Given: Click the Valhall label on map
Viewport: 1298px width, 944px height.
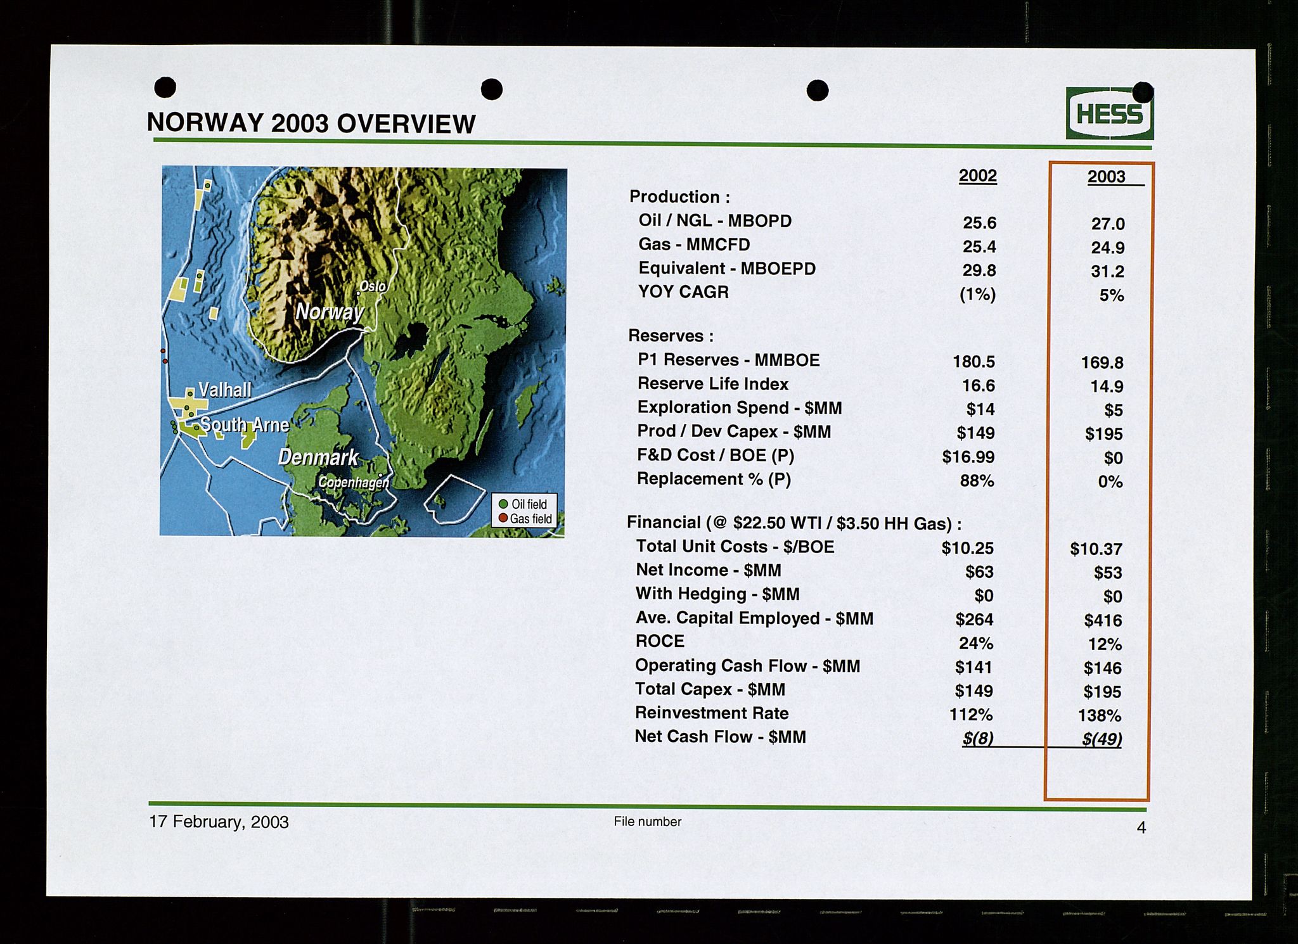Looking at the screenshot, I should coord(225,390).
